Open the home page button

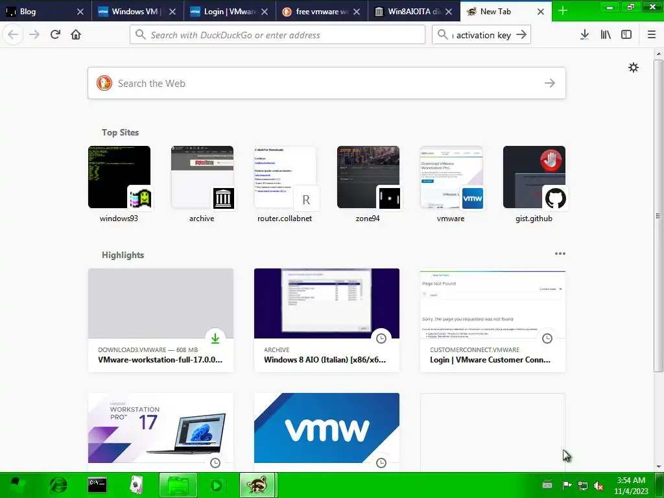click(x=76, y=35)
